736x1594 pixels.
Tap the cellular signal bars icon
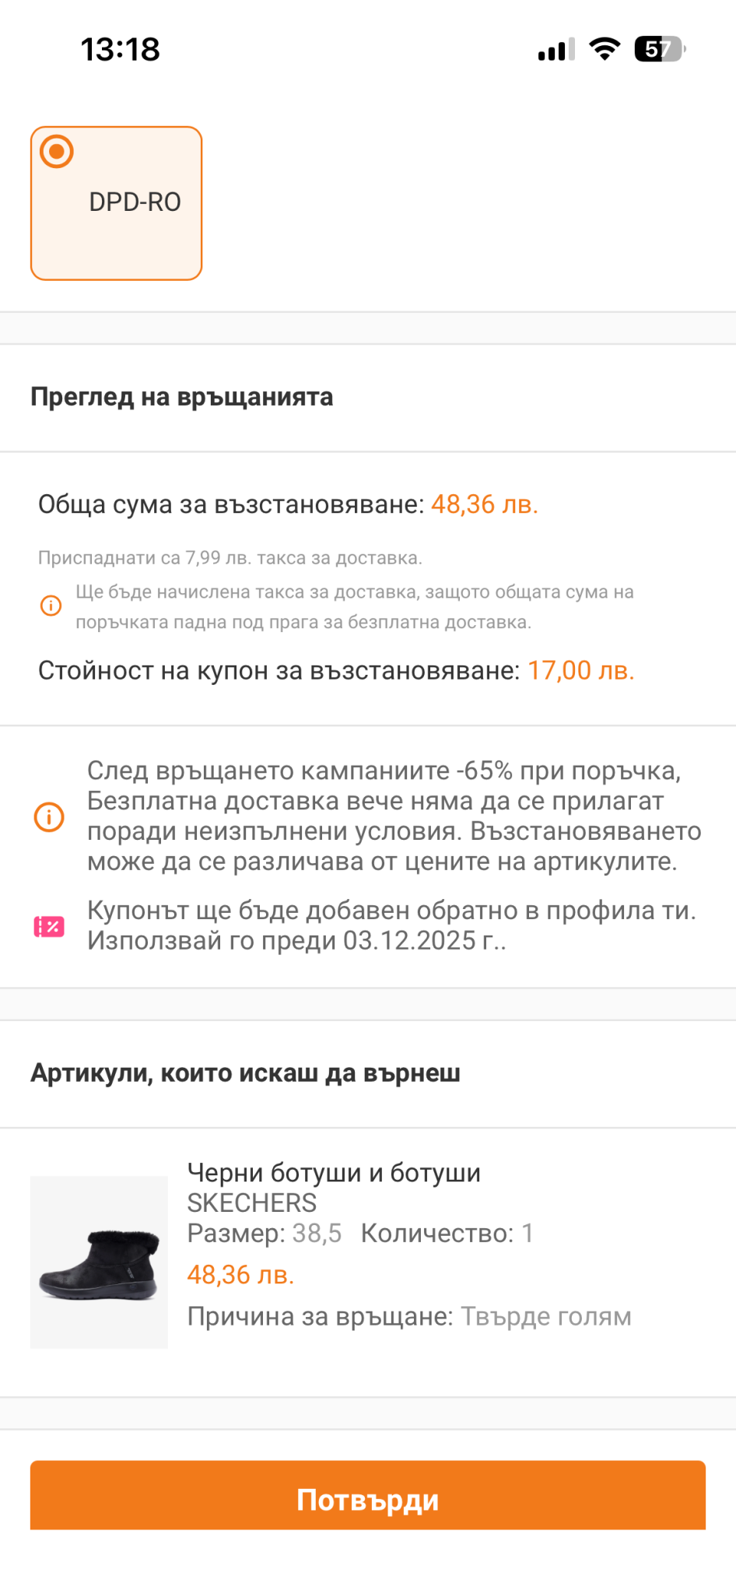pyautogui.click(x=556, y=50)
